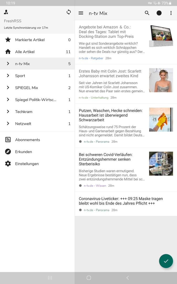Select the Netzwelt folder label

tap(23, 124)
